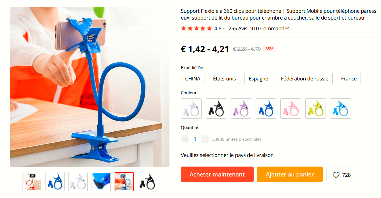Select Fédération de russie shipping origin

pyautogui.click(x=305, y=78)
